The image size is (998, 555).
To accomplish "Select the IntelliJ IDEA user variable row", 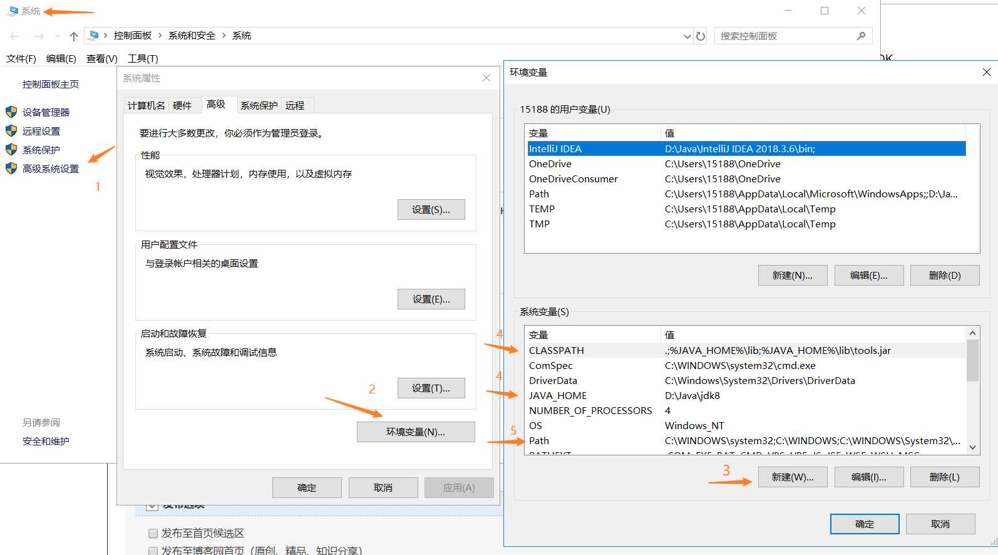I will click(x=746, y=149).
